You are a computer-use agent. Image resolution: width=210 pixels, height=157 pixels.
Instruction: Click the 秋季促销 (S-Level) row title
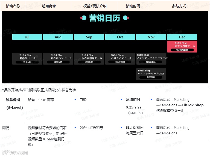(14, 104)
